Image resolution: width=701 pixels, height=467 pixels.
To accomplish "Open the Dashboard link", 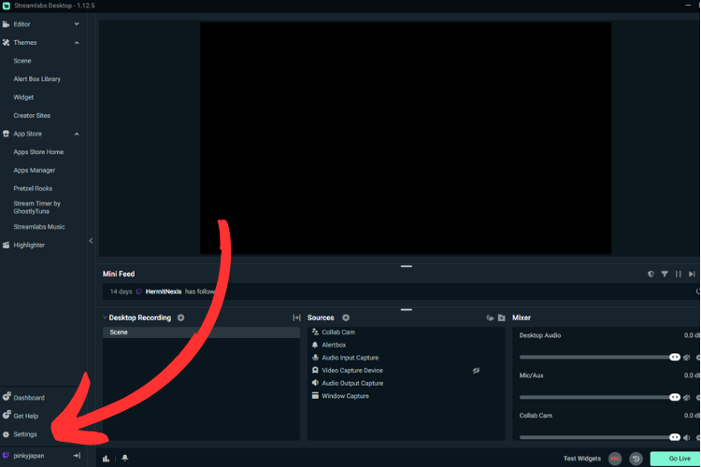I will [x=29, y=397].
